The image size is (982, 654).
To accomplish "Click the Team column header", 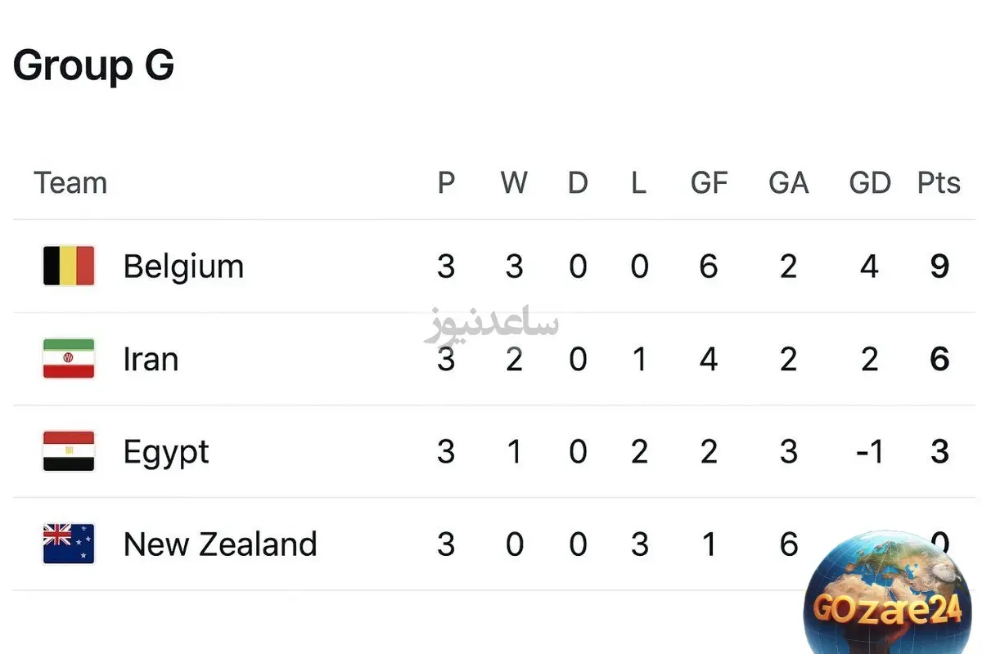I will [70, 183].
